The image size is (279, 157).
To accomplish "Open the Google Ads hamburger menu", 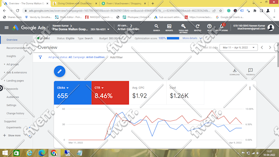I will pos(7,28).
